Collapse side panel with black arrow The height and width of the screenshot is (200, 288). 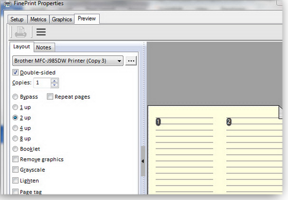coord(143,161)
